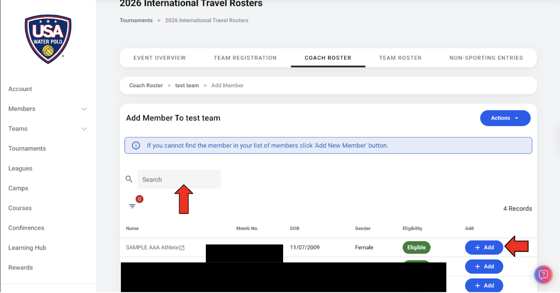This screenshot has width=560, height=293.
Task: Click the 2026 International Travel Rosters breadcrumb
Action: 207,20
